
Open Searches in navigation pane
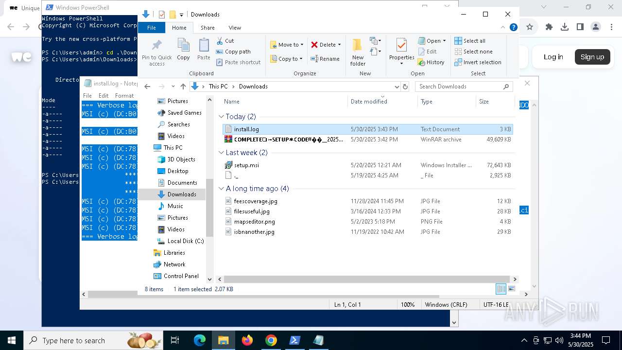coord(173,124)
